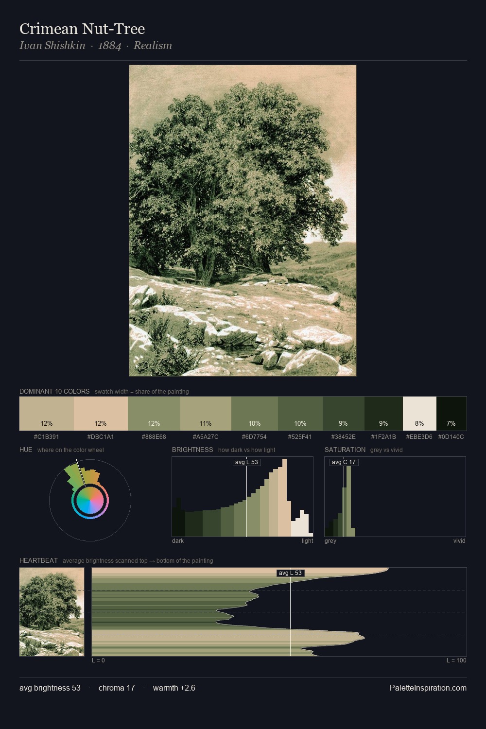486x729 pixels.
Task: Click the L = 100 axis label
Action: 456,660
